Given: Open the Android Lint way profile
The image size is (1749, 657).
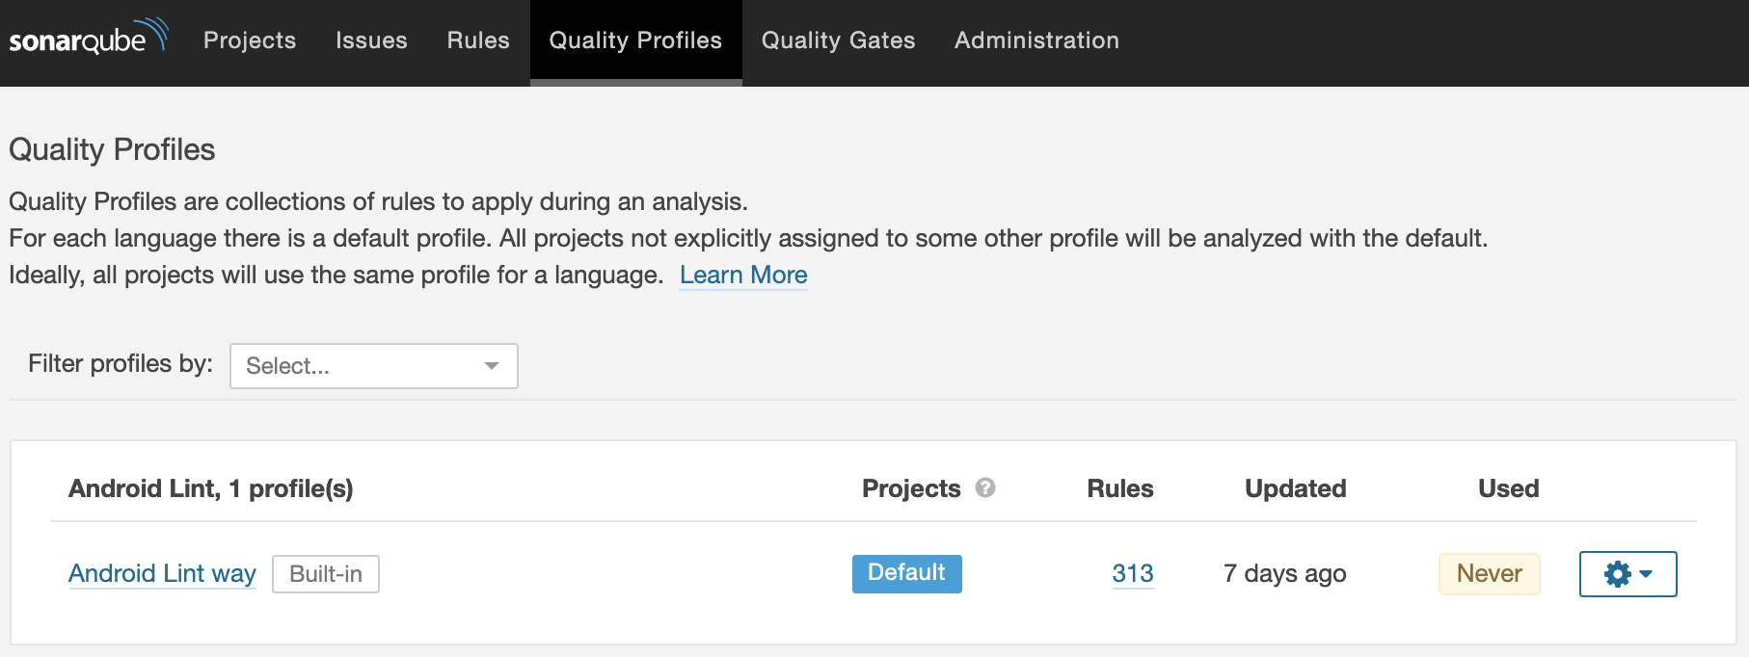Looking at the screenshot, I should [x=162, y=574].
